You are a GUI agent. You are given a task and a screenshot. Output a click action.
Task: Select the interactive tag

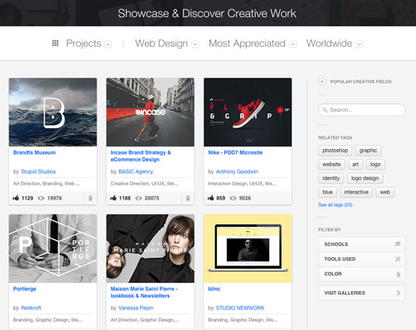356,192
